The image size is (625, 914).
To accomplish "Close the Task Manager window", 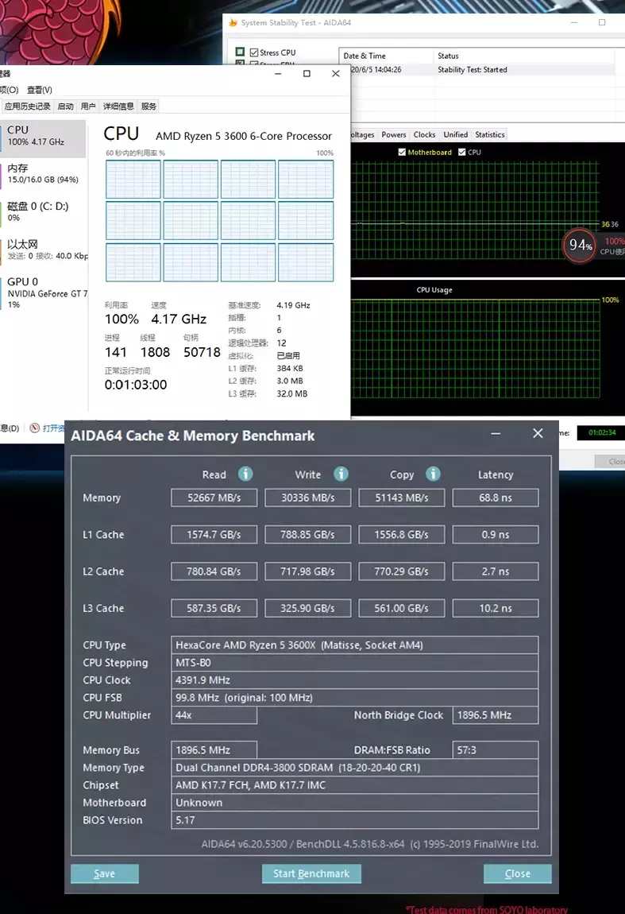I will (x=335, y=73).
